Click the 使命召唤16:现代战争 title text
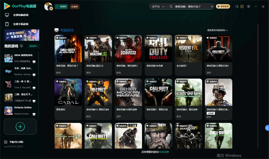 tap(127, 110)
